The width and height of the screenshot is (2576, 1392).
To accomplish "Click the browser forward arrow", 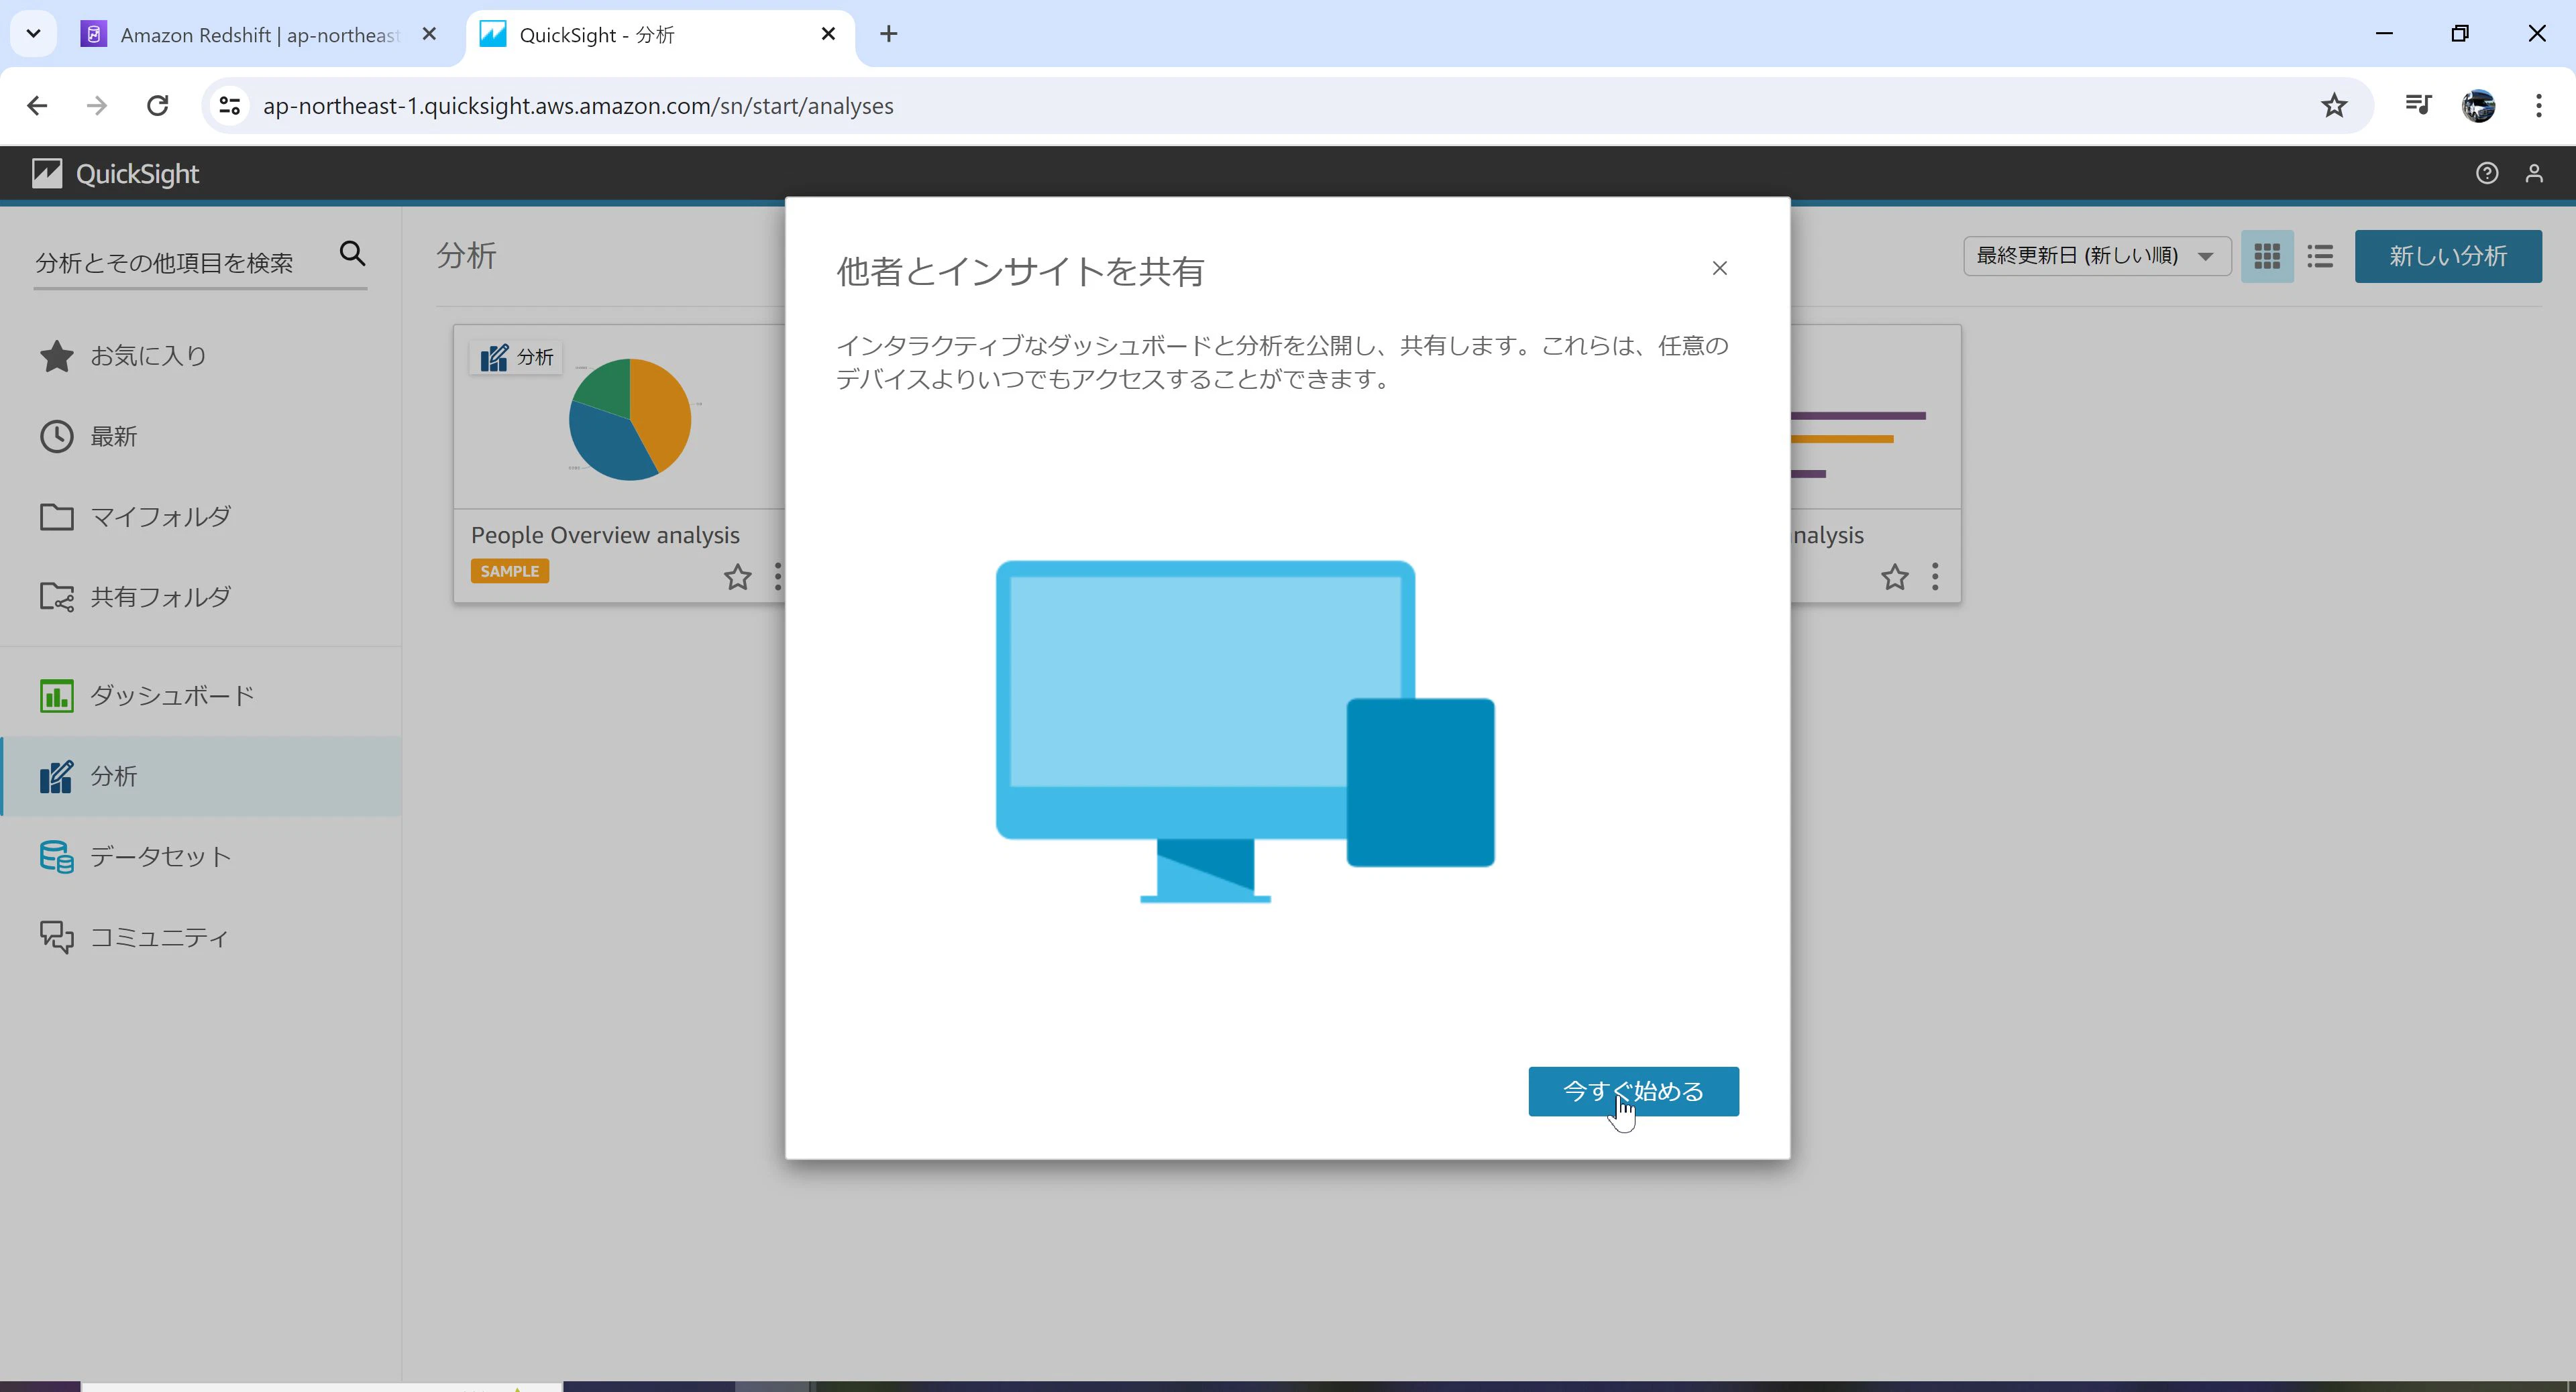I will tap(97, 106).
